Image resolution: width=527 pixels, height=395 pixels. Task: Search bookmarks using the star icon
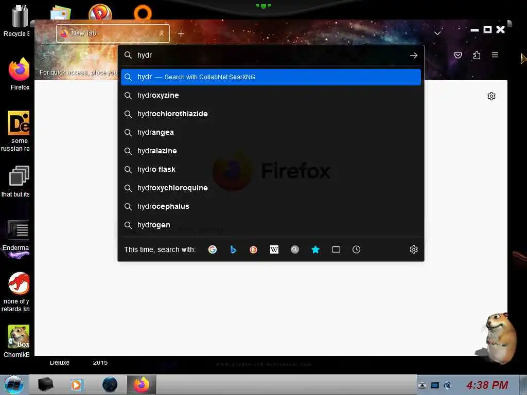point(315,249)
